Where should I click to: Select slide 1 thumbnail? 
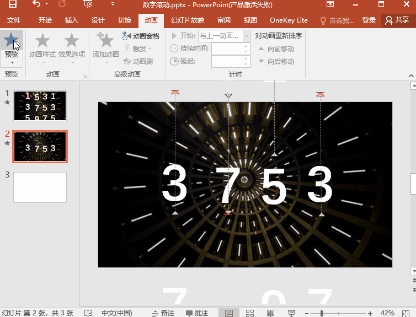point(40,106)
